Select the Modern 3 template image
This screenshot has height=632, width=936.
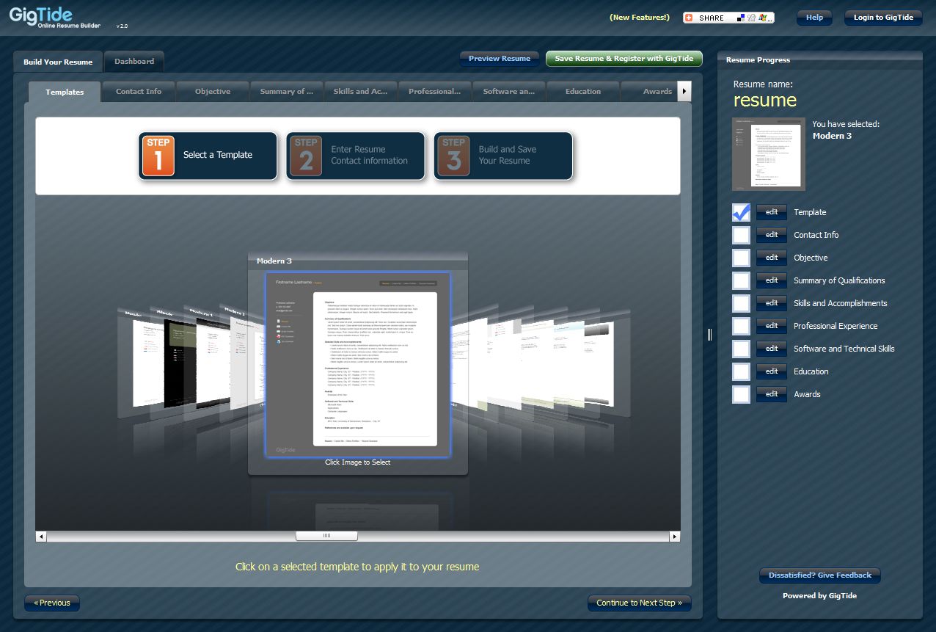click(x=358, y=365)
